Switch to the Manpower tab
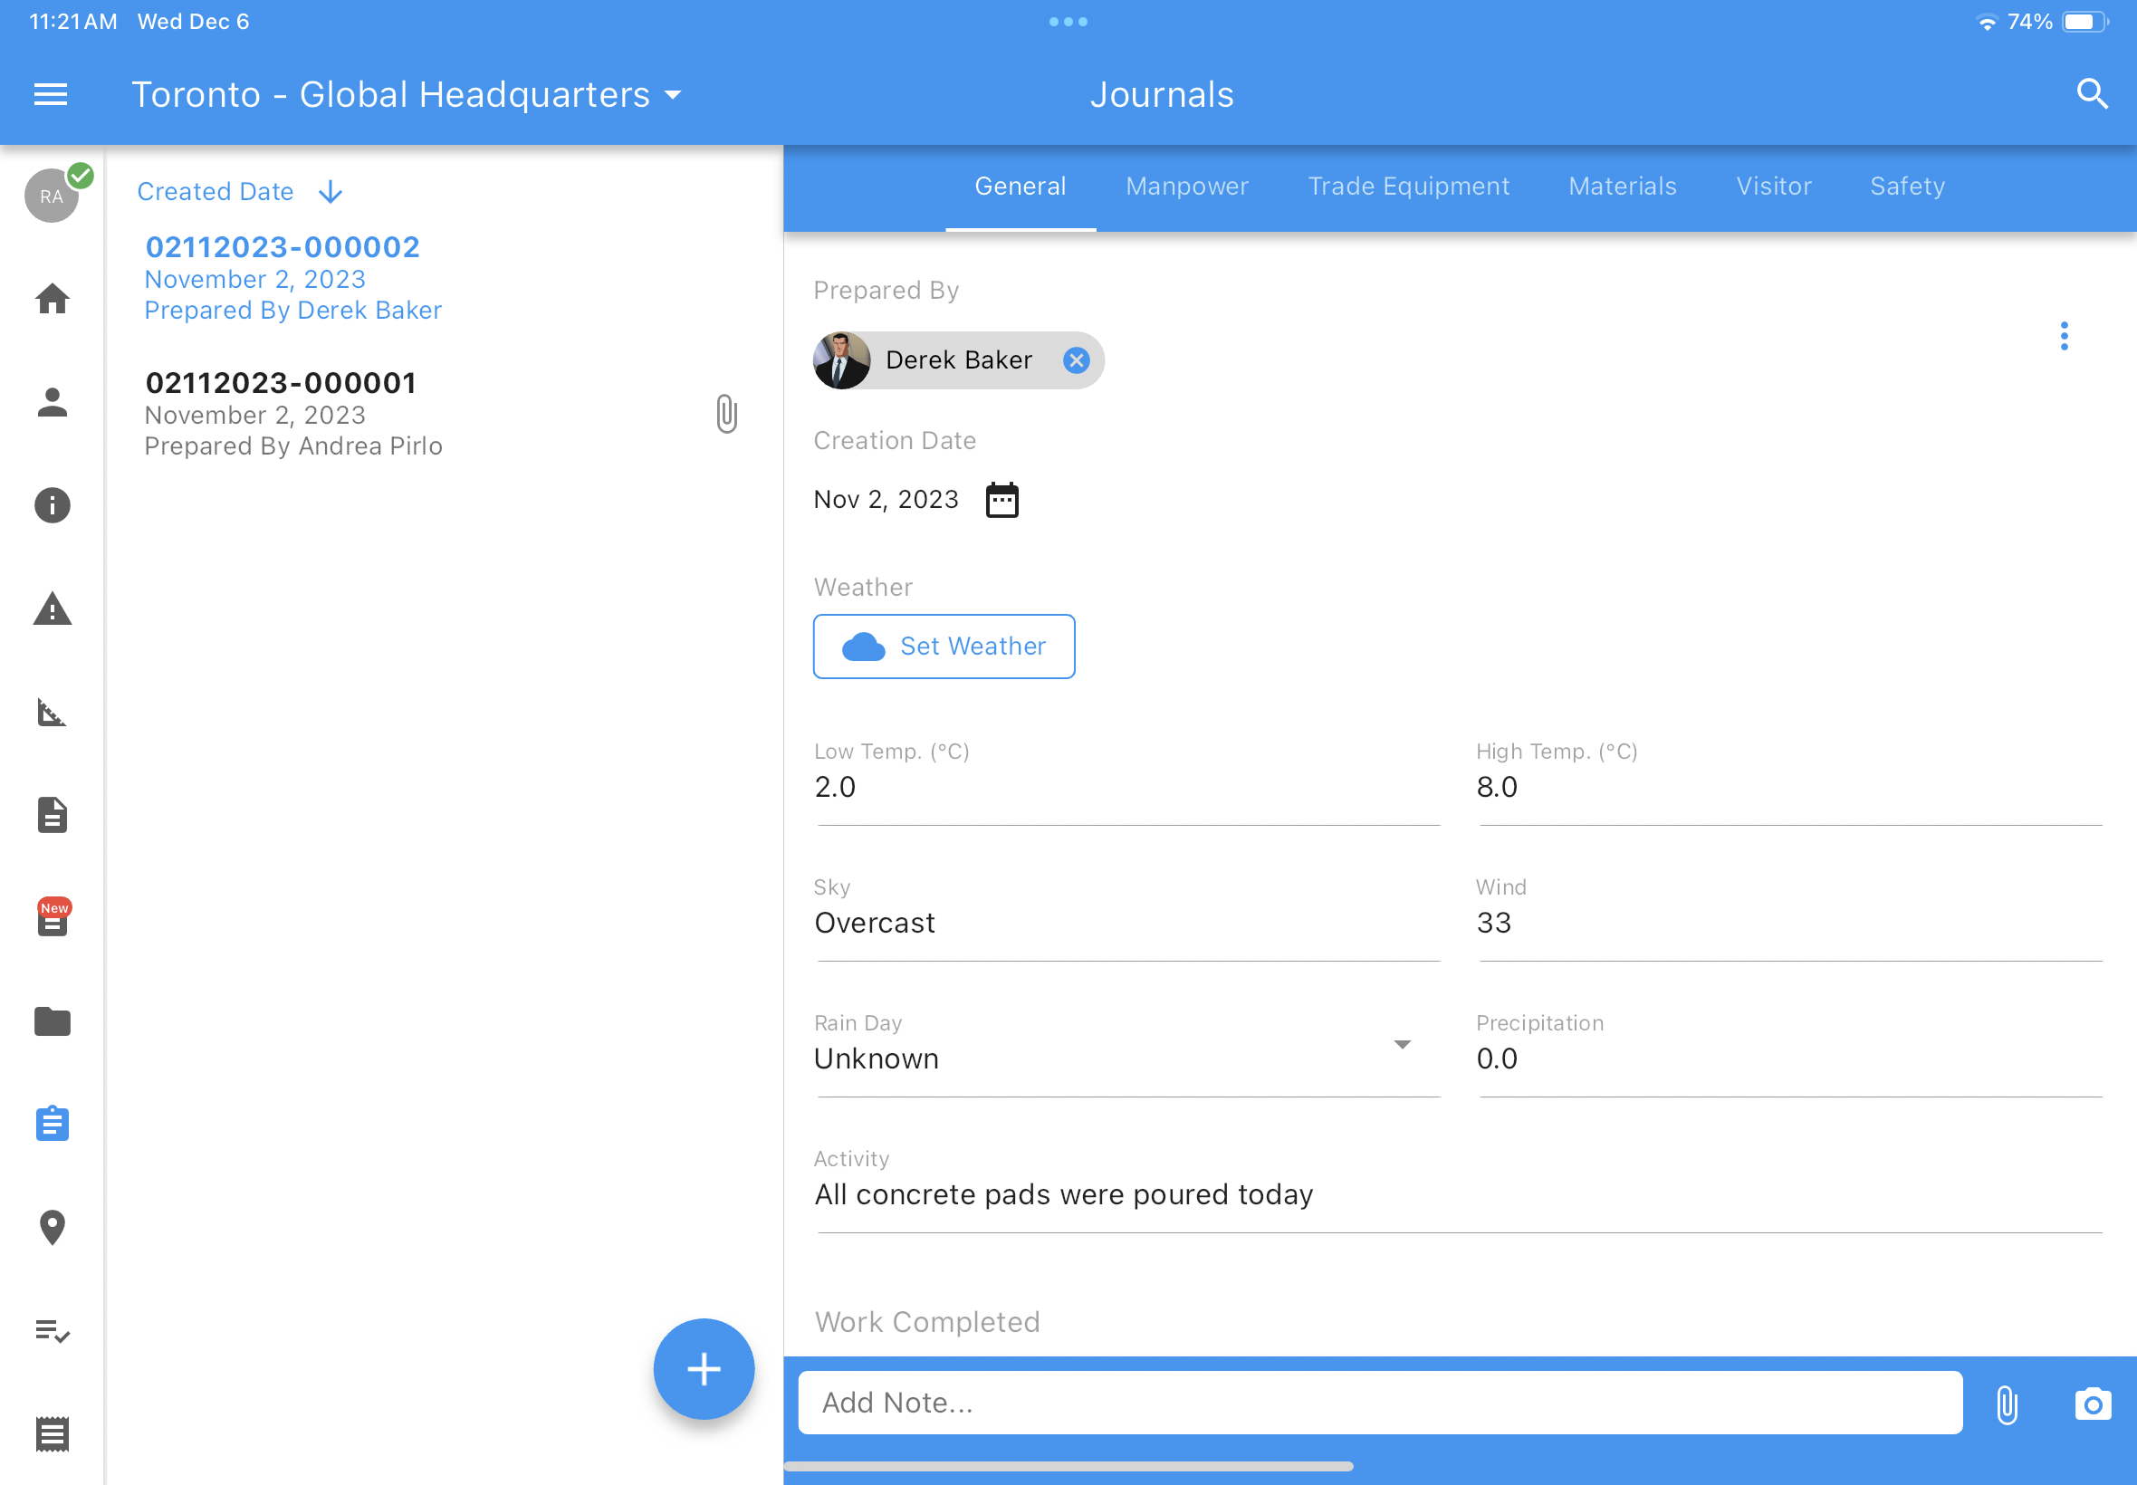The height and width of the screenshot is (1485, 2137). (1186, 187)
